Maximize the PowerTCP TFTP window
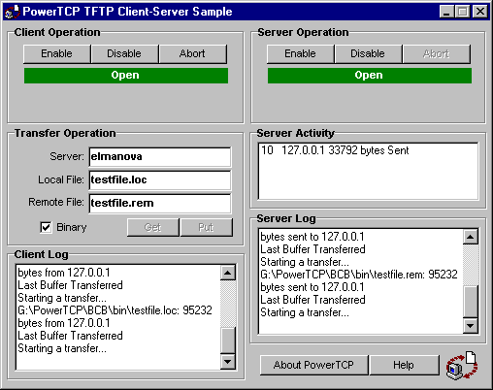 coord(462,12)
